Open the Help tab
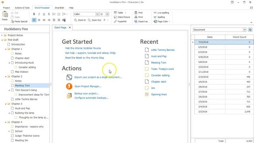This screenshot has width=254, height=143. 71,8
